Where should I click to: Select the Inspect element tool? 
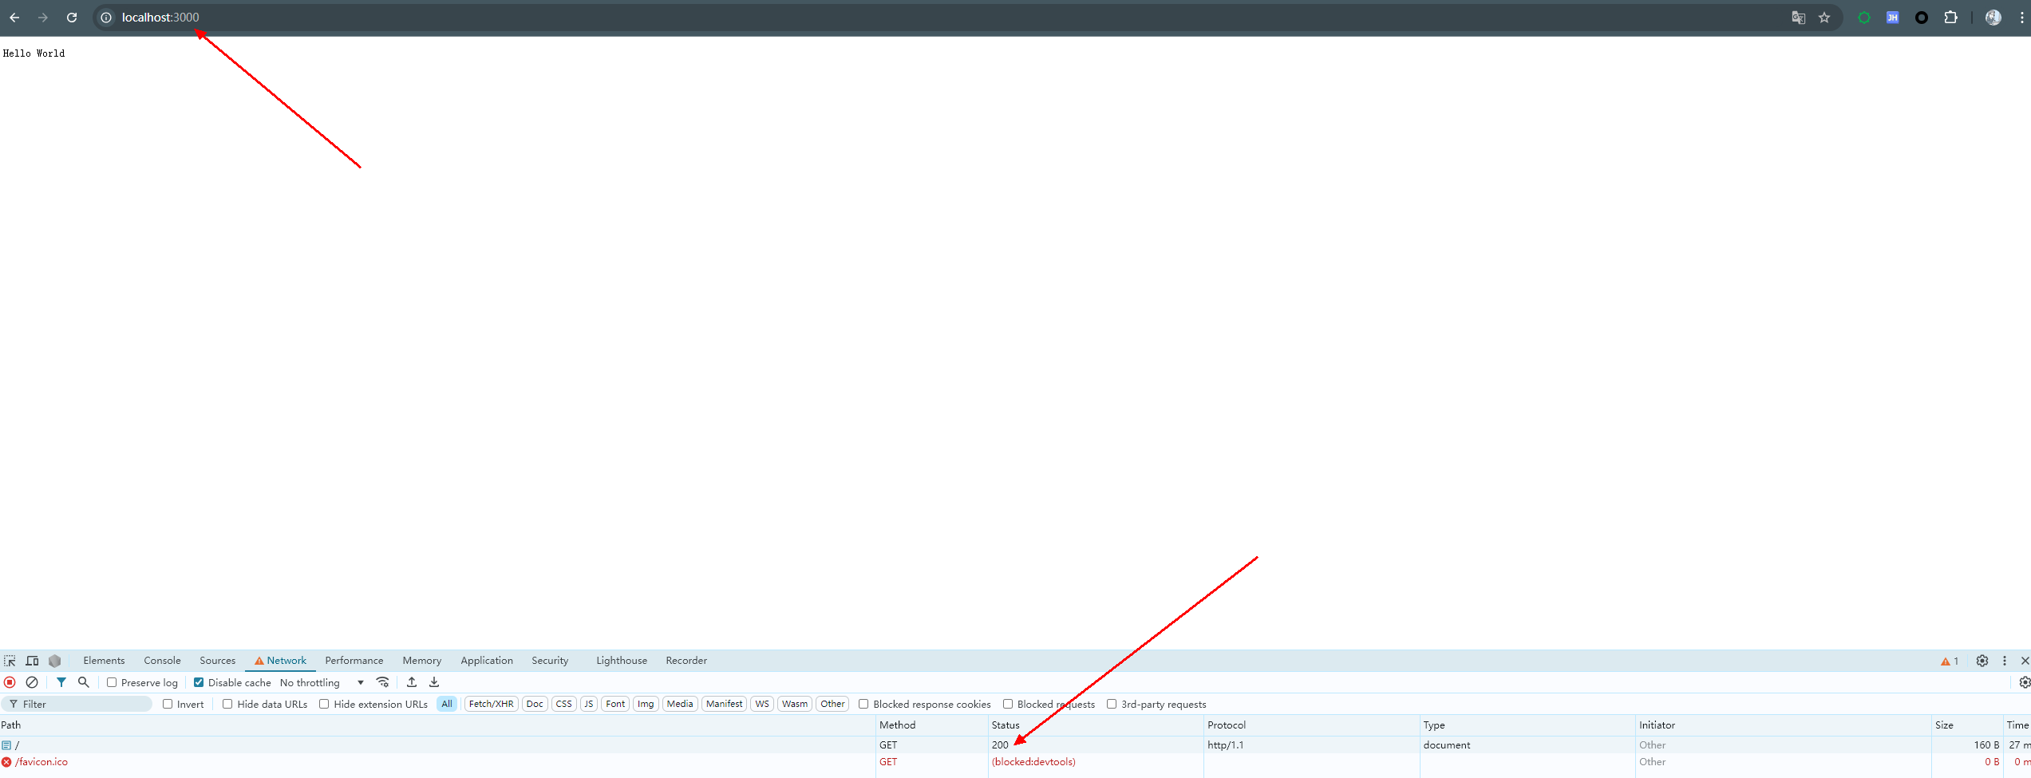coord(10,660)
